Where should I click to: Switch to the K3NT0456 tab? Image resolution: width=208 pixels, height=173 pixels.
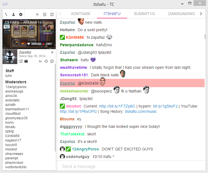[x=81, y=14]
